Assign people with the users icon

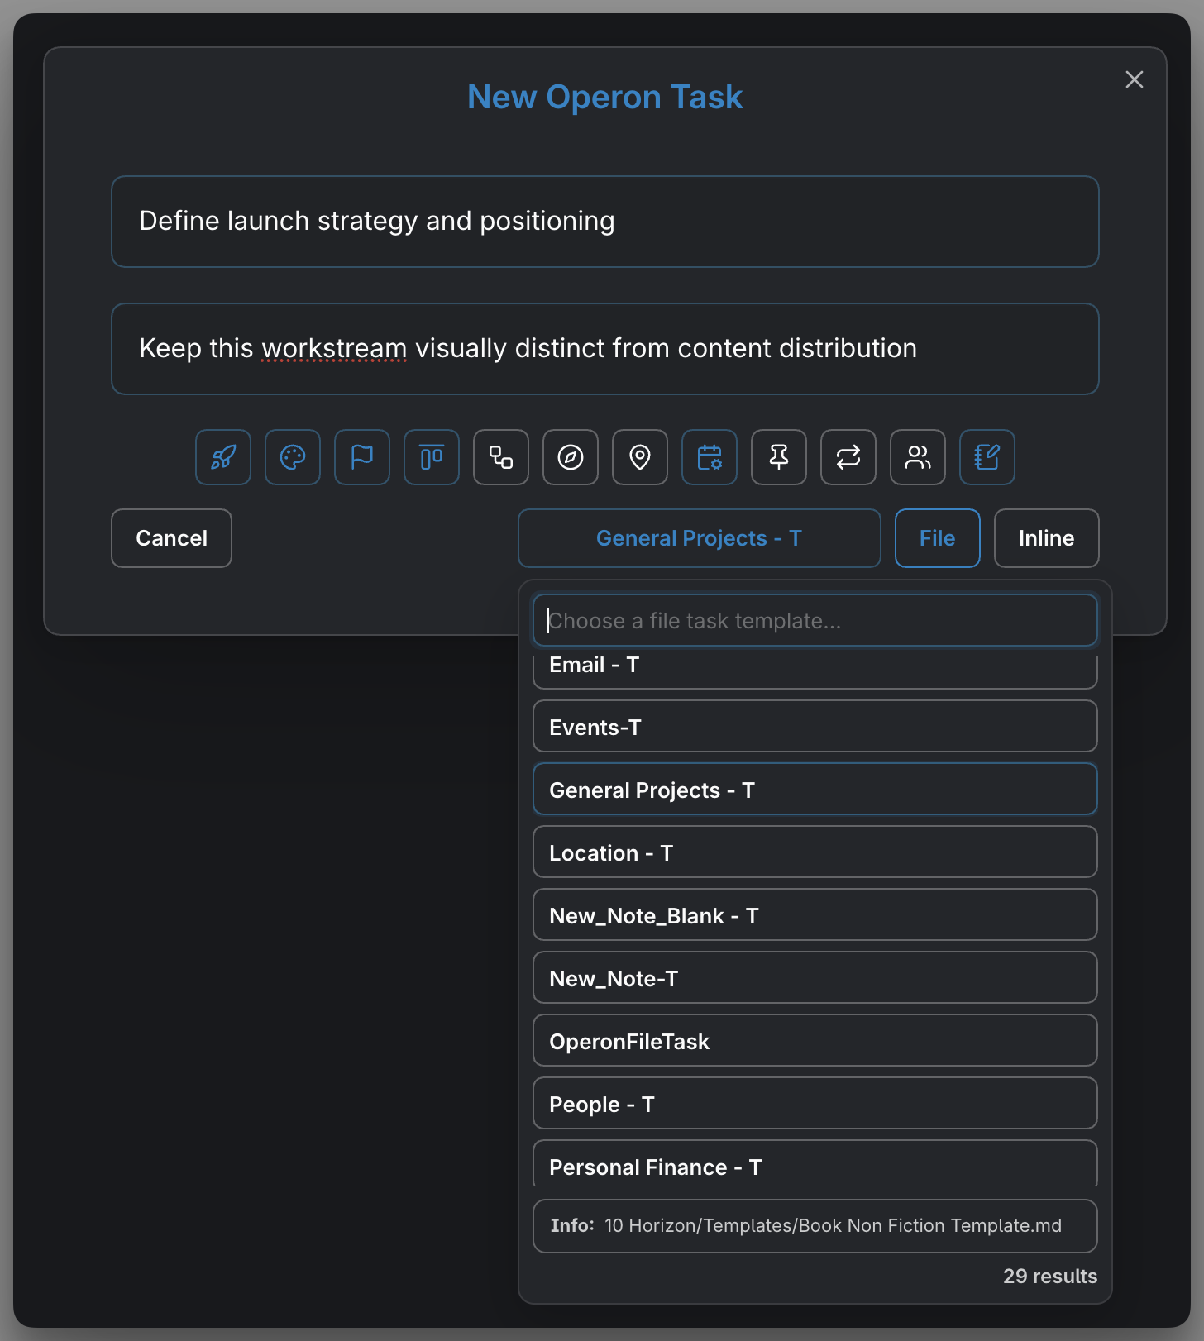point(918,457)
